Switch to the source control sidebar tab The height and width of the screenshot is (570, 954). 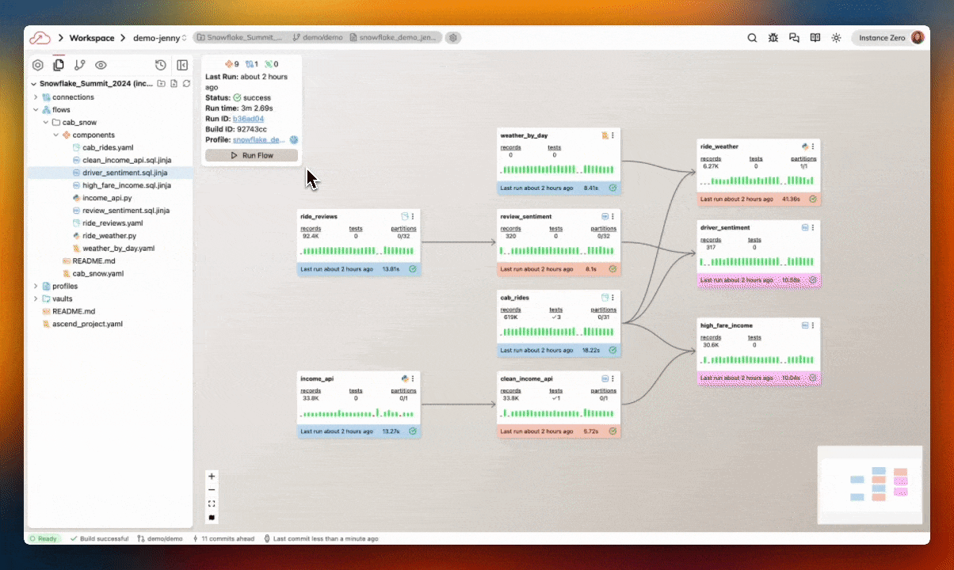79,65
